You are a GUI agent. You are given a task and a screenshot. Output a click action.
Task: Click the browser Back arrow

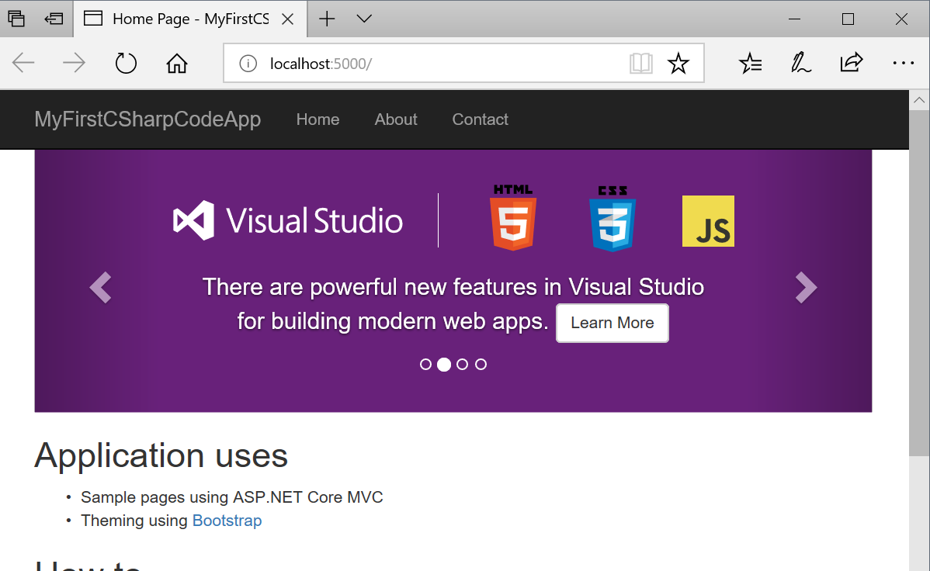pyautogui.click(x=24, y=63)
